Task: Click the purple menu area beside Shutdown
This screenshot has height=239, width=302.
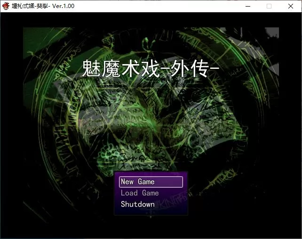Action: coord(172,205)
